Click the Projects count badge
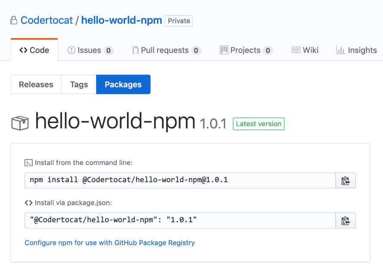Image resolution: width=383 pixels, height=271 pixels. (268, 50)
